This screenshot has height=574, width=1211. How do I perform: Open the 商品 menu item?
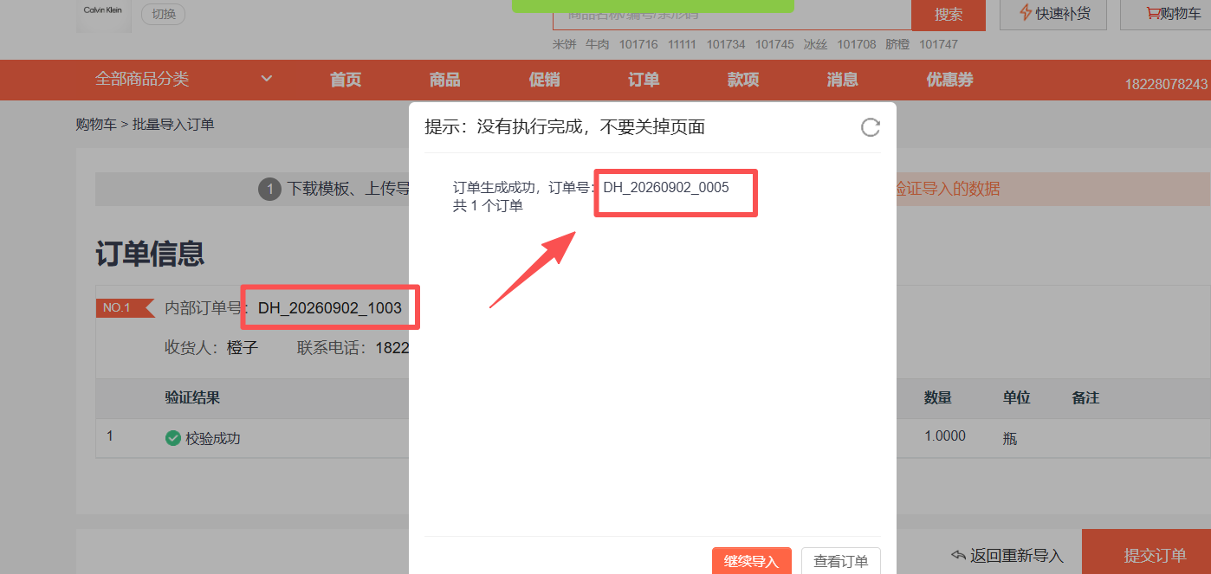point(445,80)
